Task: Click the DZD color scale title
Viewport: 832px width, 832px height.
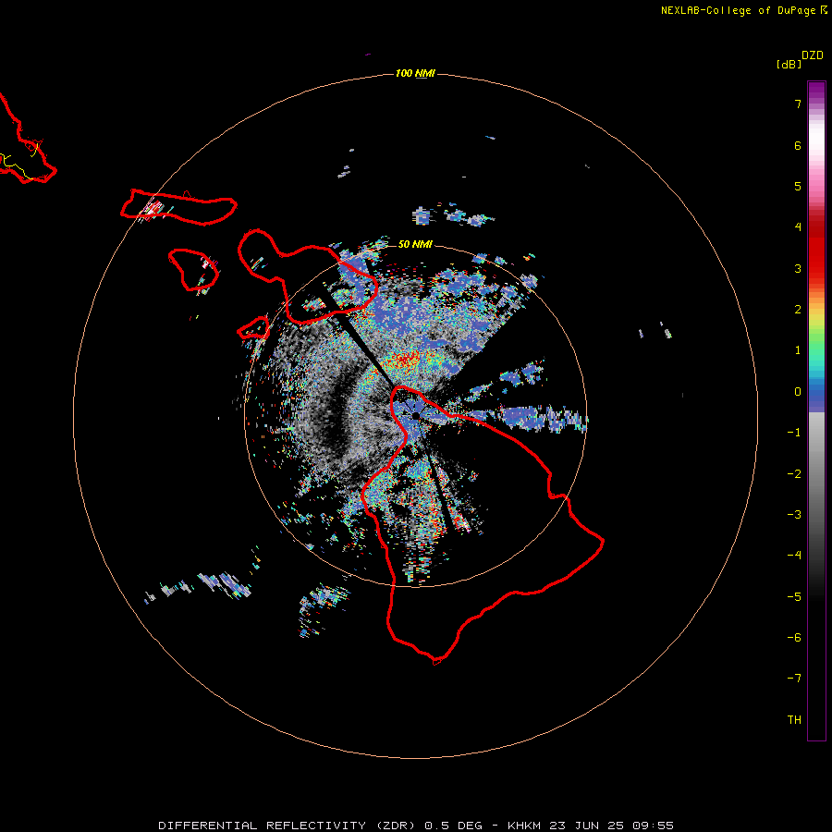Action: tap(813, 55)
